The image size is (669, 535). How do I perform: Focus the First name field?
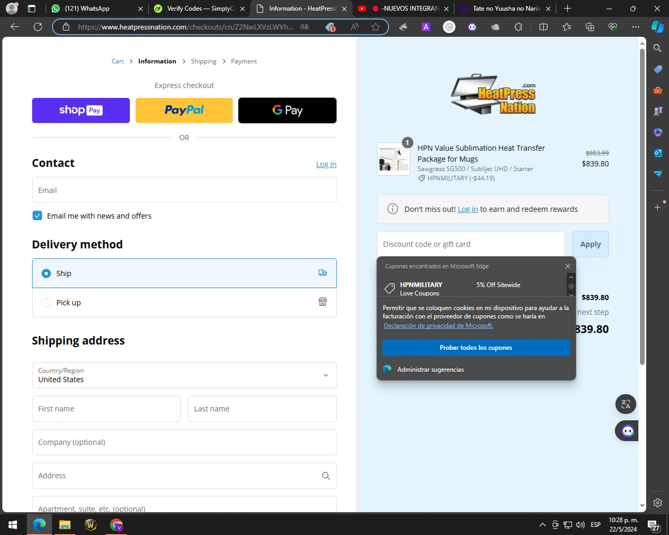coord(106,409)
